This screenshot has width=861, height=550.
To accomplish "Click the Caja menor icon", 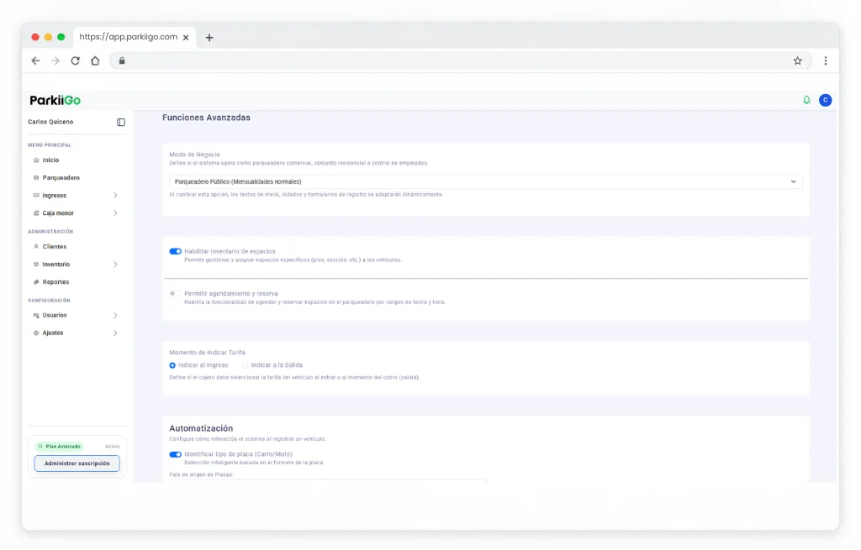I will pyautogui.click(x=36, y=212).
